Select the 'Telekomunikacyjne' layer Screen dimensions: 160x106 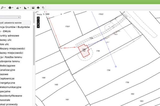[x=11, y=87]
